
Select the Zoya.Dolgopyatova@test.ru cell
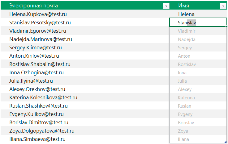[85, 131]
